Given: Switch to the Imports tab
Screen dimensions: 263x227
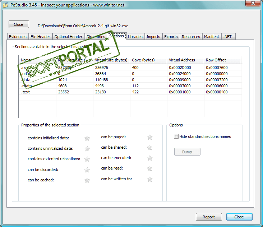Looking at the screenshot, I should 153,37.
